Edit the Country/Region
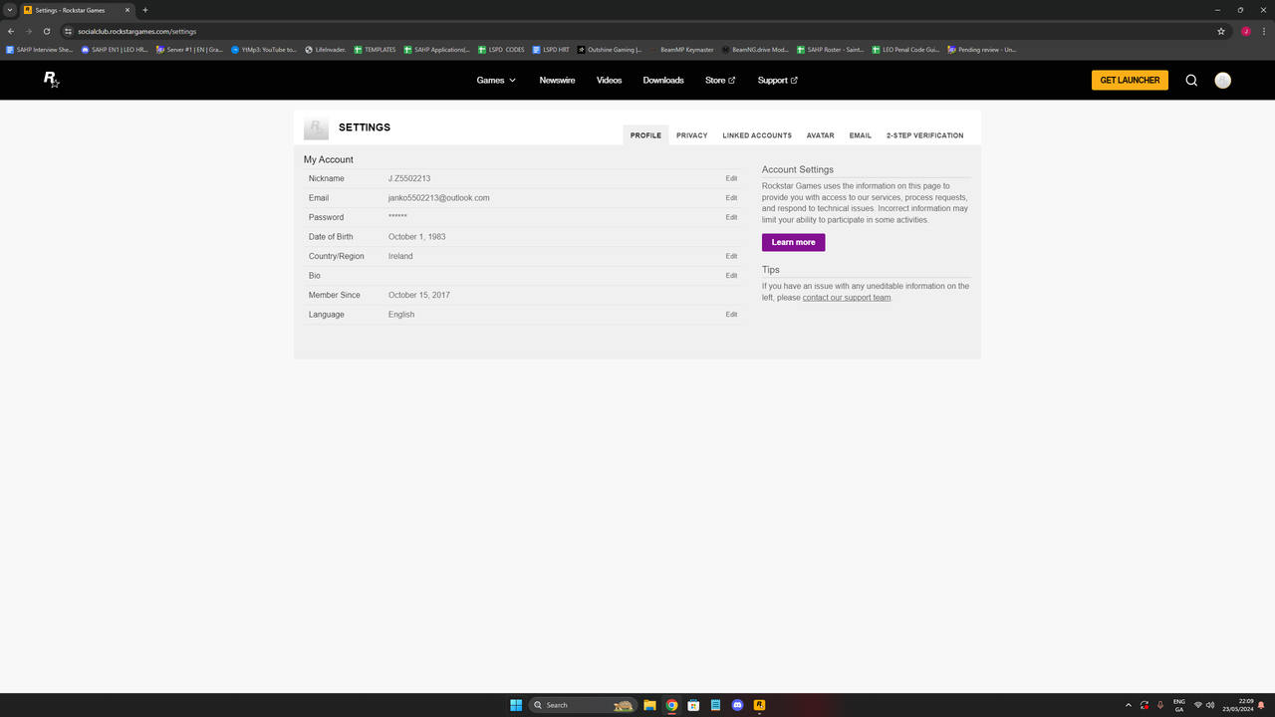Viewport: 1275px width, 717px height. (731, 256)
